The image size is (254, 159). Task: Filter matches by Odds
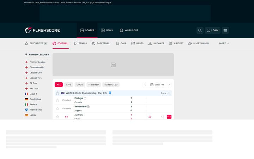[79, 84]
